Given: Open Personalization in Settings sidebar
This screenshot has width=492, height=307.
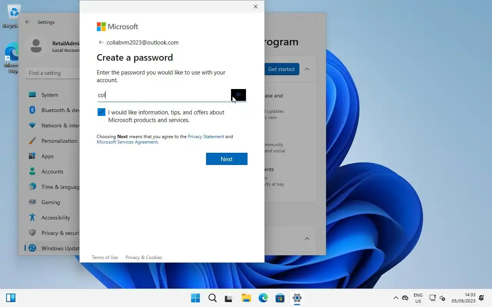Looking at the screenshot, I should click(52, 141).
